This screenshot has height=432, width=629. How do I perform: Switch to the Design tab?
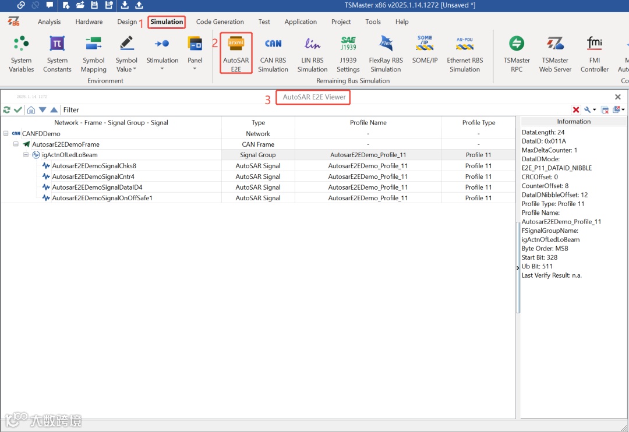(127, 22)
